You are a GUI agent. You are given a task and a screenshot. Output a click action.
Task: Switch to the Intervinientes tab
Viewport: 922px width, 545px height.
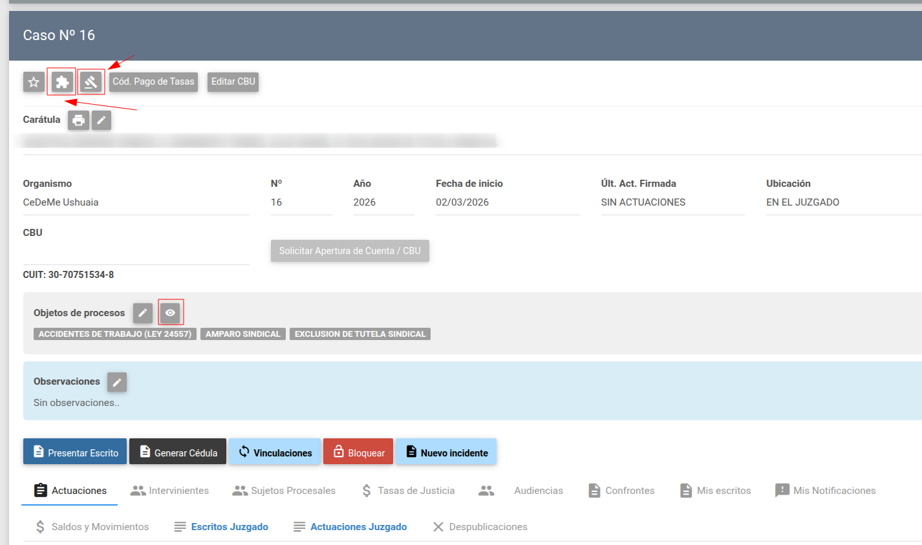[169, 491]
